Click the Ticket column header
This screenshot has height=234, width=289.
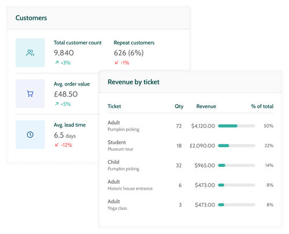(114, 106)
